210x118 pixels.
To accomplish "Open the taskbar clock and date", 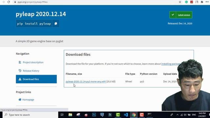I will tap(202, 115).
